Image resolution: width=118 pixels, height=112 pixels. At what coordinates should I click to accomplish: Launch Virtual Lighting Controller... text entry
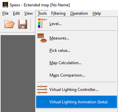pyautogui.click(x=74, y=89)
